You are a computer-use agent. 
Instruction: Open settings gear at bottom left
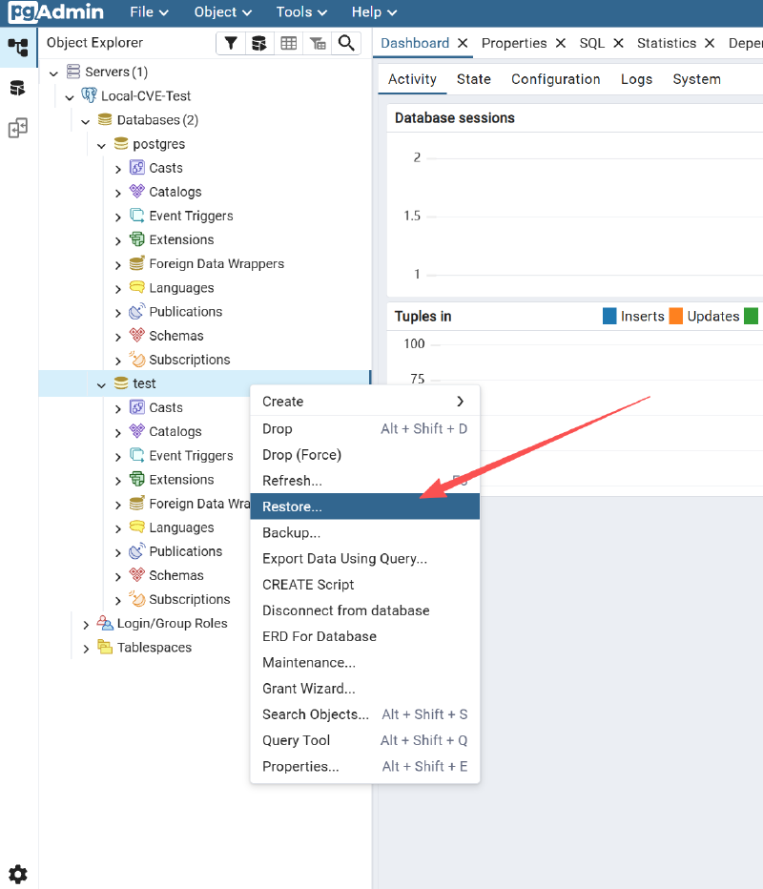click(x=18, y=875)
